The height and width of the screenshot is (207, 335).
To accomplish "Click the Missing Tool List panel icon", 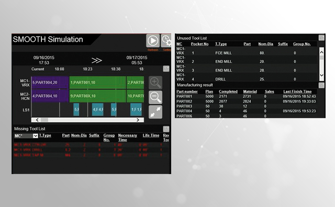I will (166, 129).
